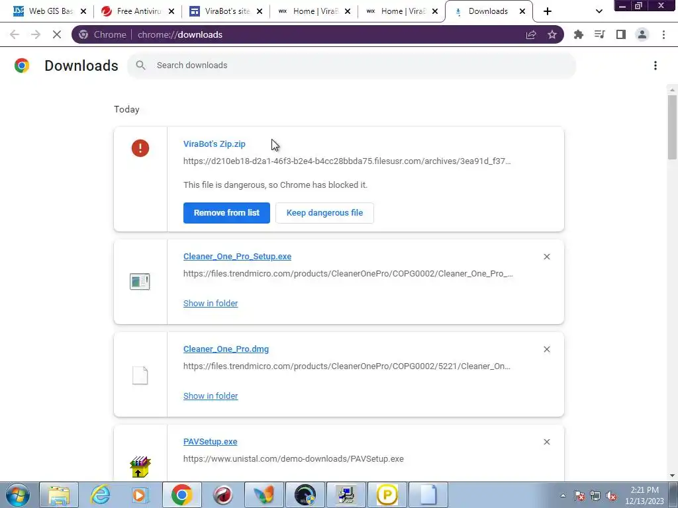Open Chrome's main three-dot menu
Screen dimensions: 678x508
coord(663,34)
